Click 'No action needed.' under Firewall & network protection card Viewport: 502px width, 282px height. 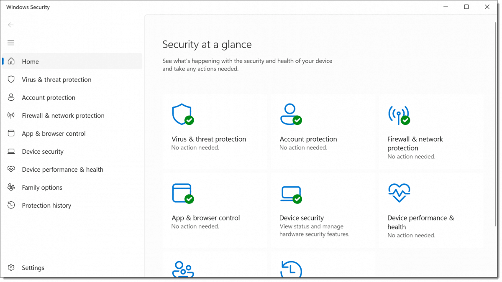pos(411,157)
